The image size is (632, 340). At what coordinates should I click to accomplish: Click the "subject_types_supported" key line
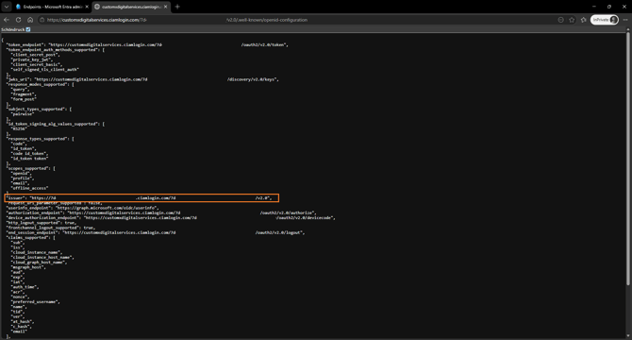point(39,109)
